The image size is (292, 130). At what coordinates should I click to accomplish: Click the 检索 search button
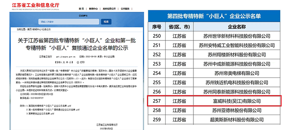coord(106,22)
